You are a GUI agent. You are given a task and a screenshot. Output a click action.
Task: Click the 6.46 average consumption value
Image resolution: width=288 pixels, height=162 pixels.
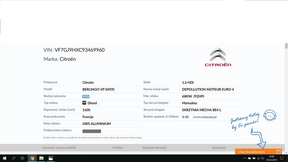[185, 117]
